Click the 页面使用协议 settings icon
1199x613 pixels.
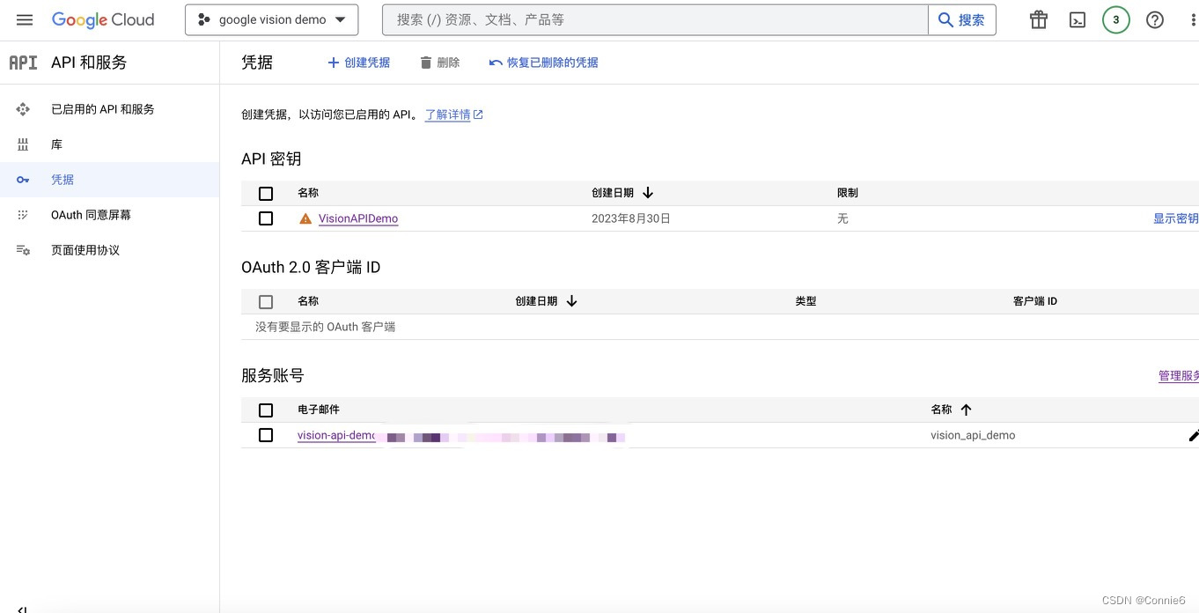(x=23, y=250)
